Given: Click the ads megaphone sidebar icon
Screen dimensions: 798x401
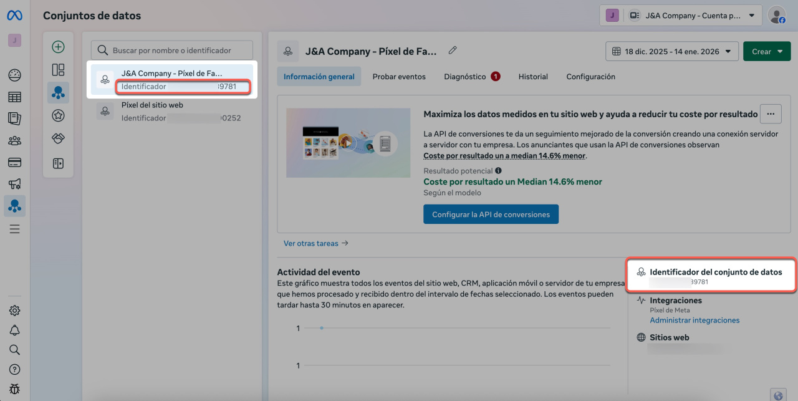Looking at the screenshot, I should [x=14, y=183].
